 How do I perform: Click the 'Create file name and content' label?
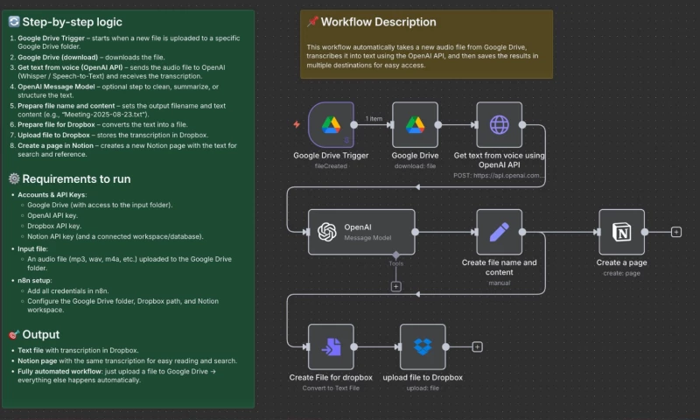tap(499, 268)
